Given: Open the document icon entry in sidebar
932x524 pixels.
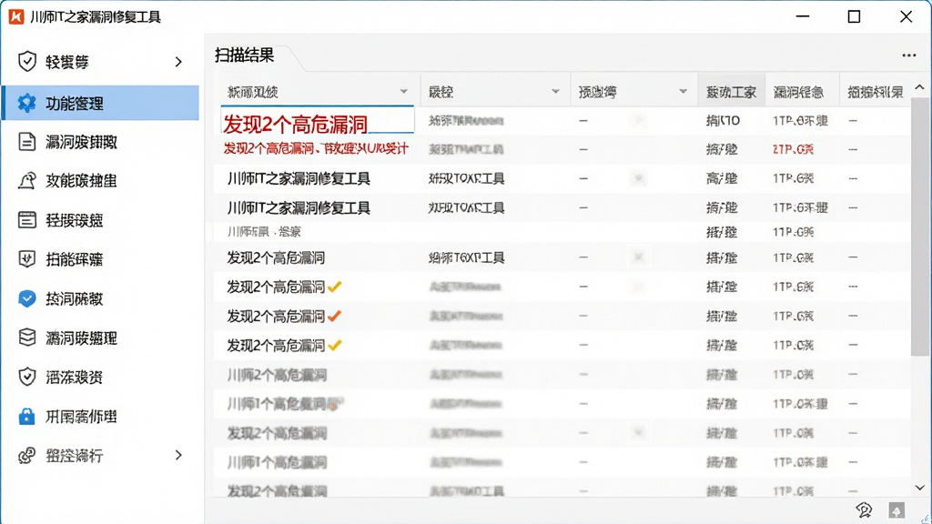Looking at the screenshot, I should (x=26, y=141).
